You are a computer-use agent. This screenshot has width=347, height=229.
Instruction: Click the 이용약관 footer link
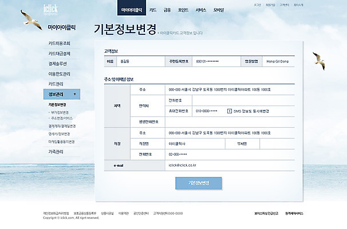tap(124, 214)
